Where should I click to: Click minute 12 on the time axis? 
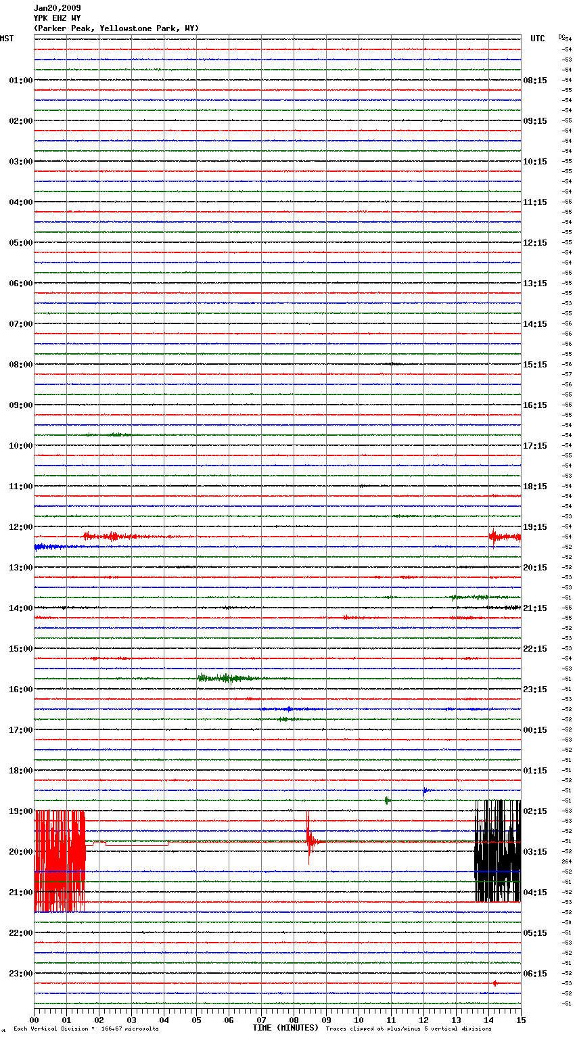point(423,1020)
